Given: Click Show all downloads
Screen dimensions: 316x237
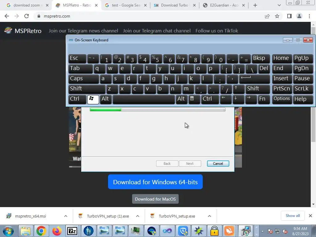Looking at the screenshot, I should click(293, 216).
